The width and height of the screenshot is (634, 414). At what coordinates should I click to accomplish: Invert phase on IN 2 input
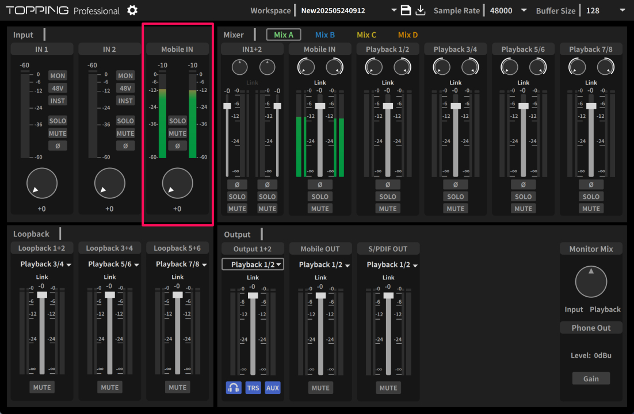[x=125, y=145]
